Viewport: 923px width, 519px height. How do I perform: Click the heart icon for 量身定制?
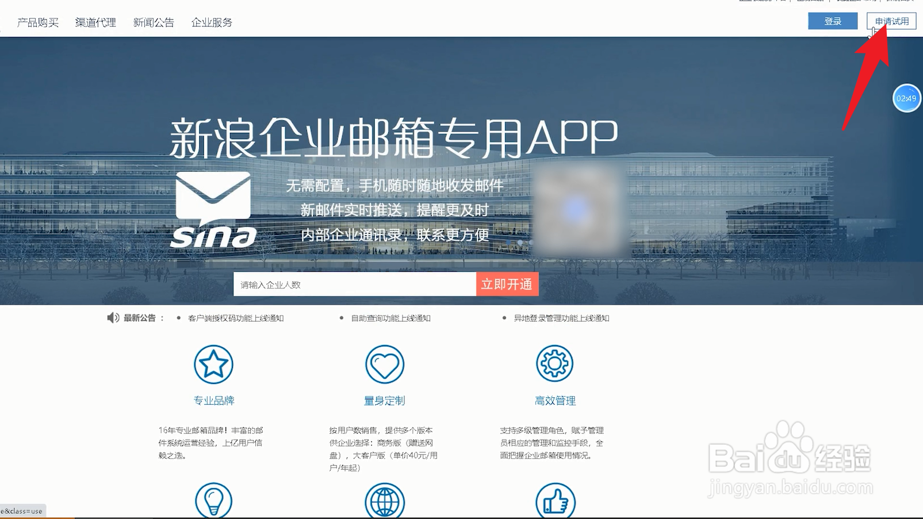(385, 364)
